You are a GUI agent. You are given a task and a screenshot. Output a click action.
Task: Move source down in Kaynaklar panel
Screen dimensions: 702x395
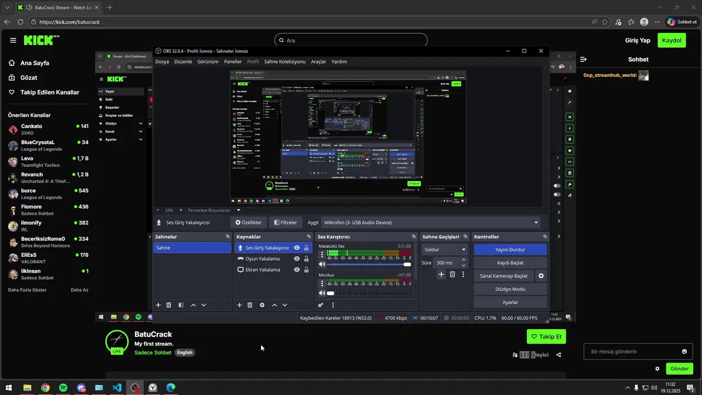pos(285,305)
